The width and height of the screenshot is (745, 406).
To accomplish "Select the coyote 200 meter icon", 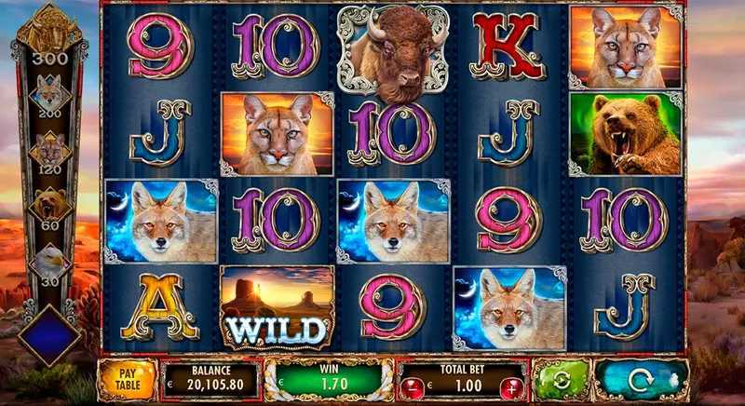I will (x=49, y=94).
